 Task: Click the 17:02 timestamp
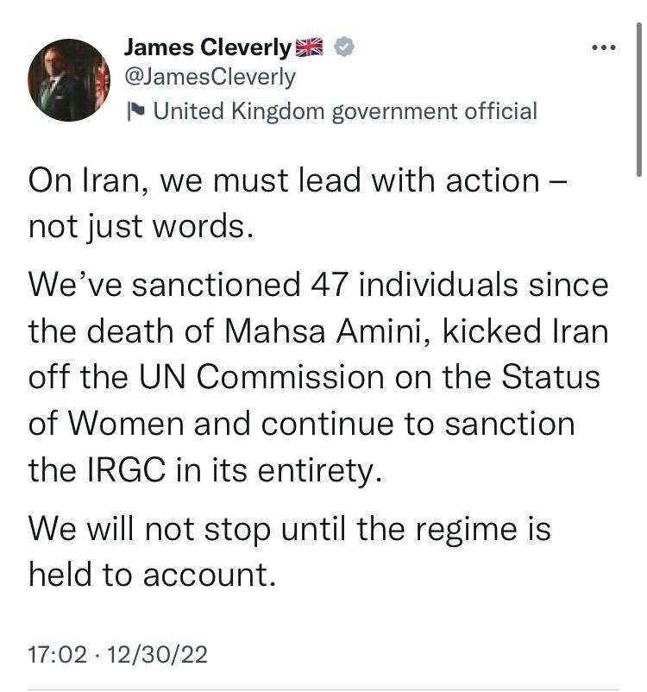pos(58,655)
